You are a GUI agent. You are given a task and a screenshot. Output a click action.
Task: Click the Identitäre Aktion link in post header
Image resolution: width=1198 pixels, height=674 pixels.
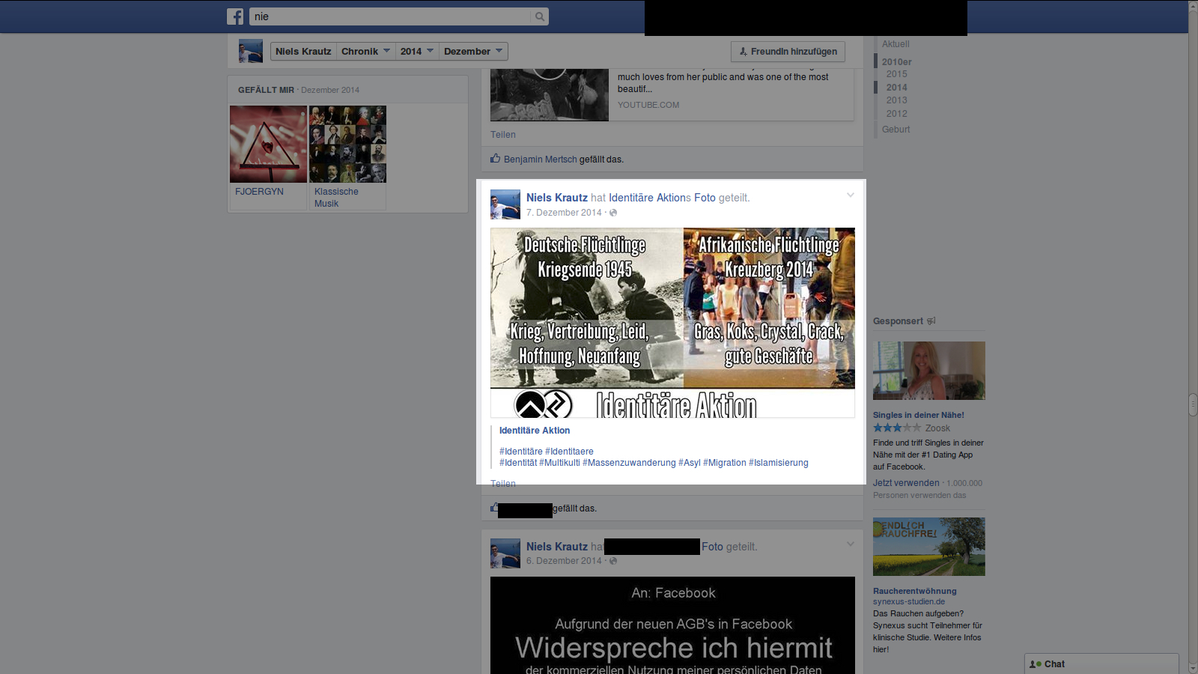pyautogui.click(x=647, y=198)
